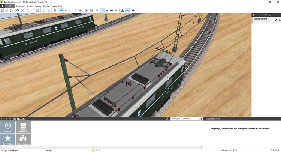Open the Meine 3D-Modelle tile
The width and height of the screenshot is (281, 152).
coord(23,127)
